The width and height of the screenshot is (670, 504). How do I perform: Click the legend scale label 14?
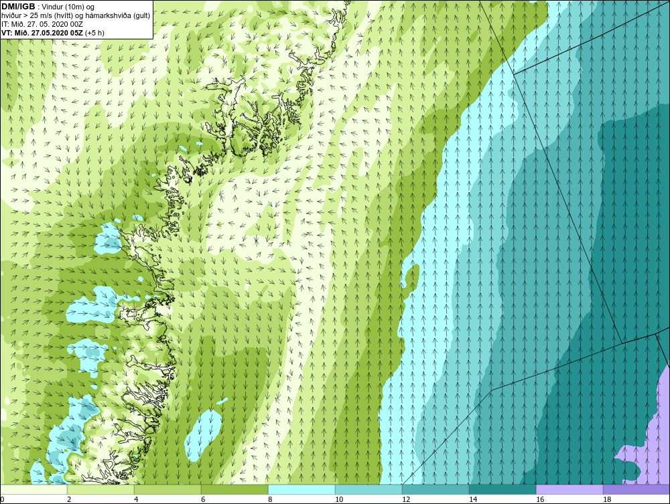point(473,499)
